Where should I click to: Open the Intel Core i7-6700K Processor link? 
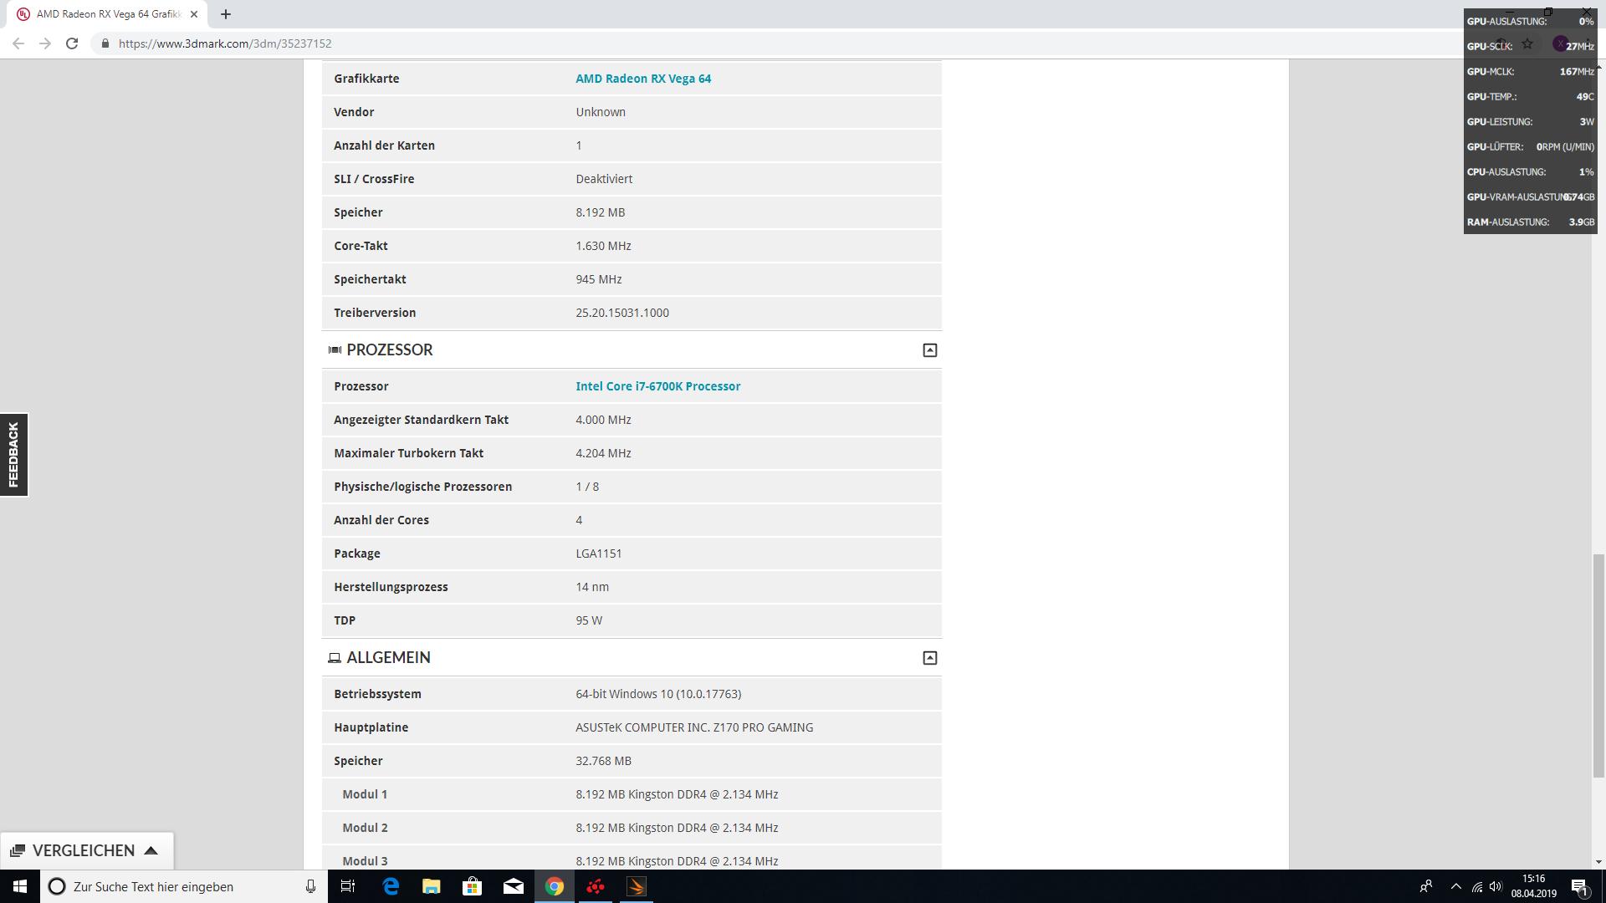[x=658, y=386]
